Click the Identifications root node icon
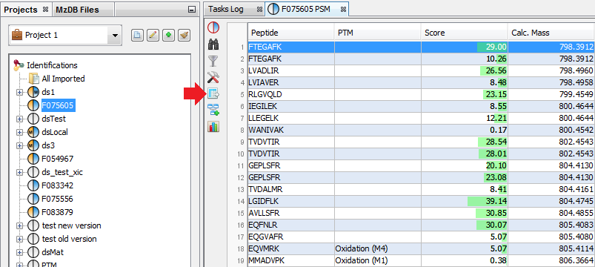This screenshot has width=595, height=267. pos(19,65)
